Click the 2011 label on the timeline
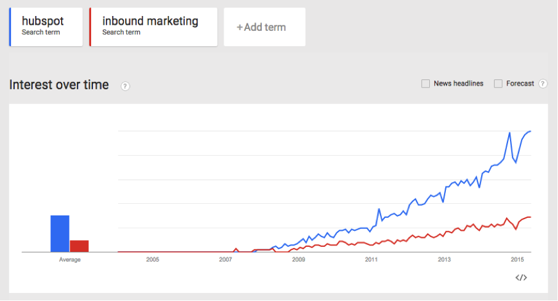Viewport: 558px width, 301px height. click(371, 260)
